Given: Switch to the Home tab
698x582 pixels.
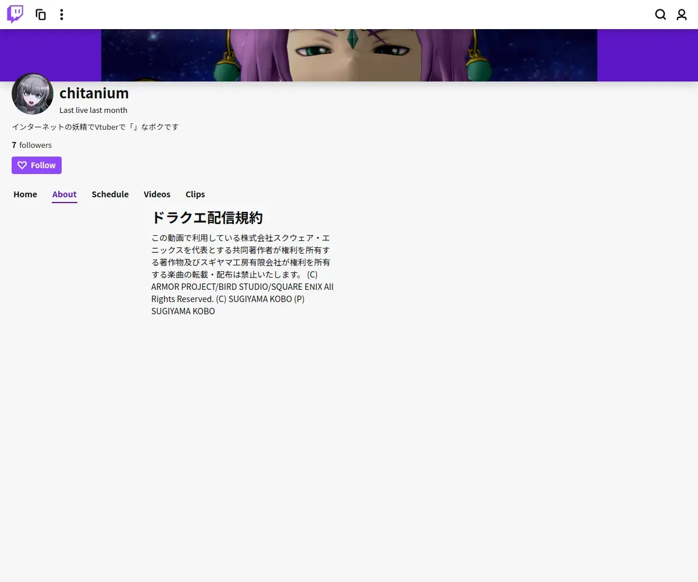Looking at the screenshot, I should (25, 194).
